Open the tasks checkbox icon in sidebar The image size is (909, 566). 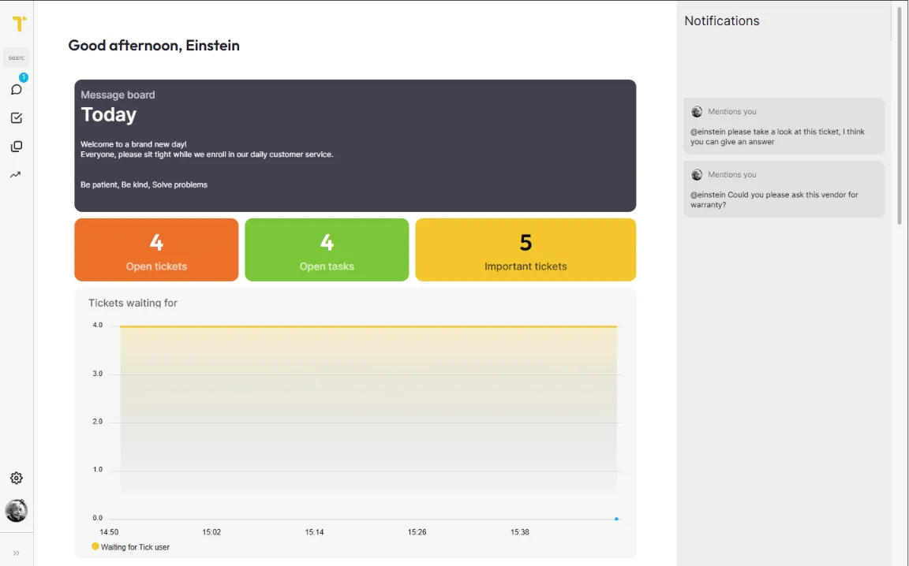tap(17, 117)
